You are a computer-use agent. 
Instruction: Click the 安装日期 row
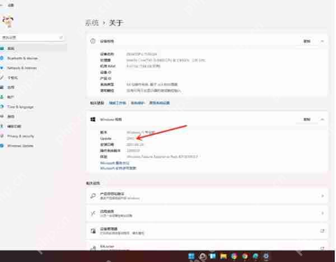(x=122, y=145)
